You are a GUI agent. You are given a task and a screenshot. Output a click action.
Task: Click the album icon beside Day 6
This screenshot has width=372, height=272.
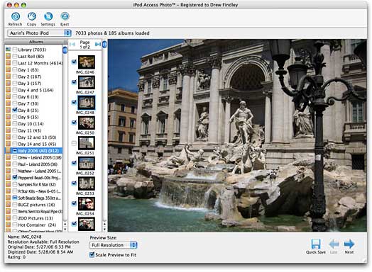tap(9, 97)
